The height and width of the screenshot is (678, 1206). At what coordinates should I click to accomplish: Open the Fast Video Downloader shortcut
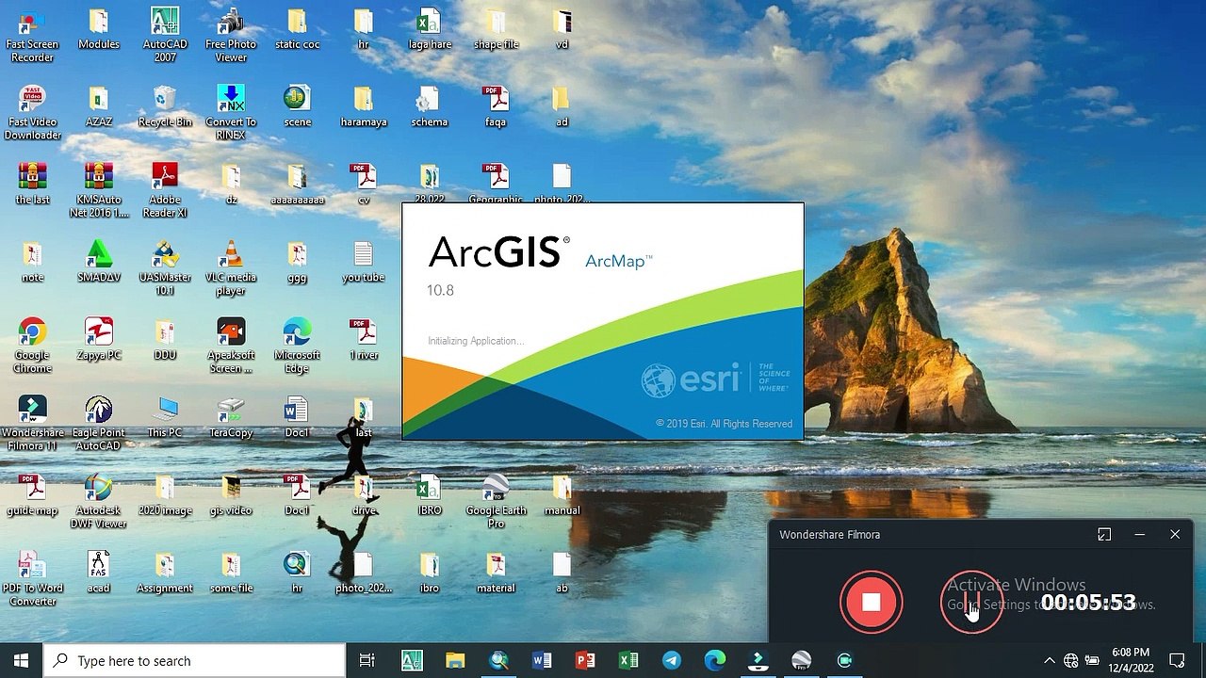pos(32,113)
